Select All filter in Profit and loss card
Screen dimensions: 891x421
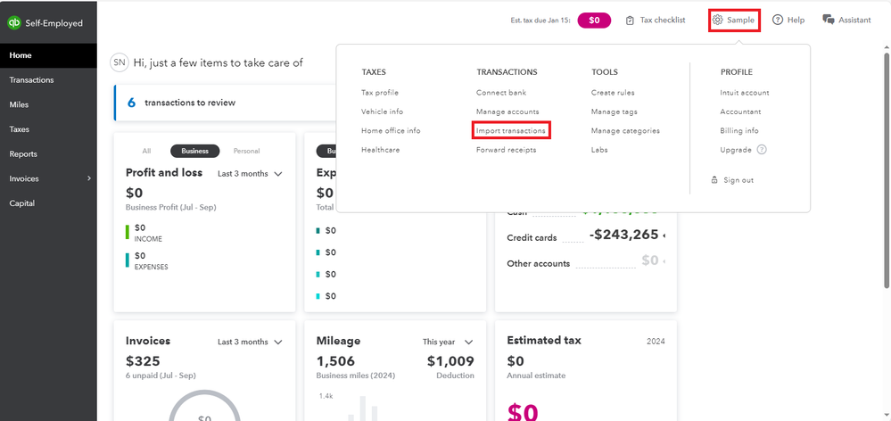pos(146,151)
